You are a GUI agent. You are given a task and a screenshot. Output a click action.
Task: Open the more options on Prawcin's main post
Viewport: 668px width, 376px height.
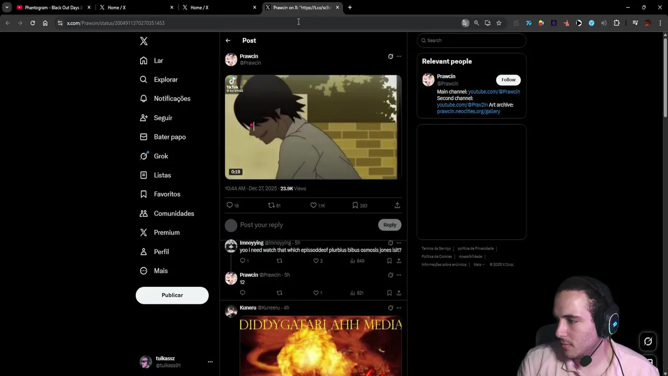click(399, 56)
